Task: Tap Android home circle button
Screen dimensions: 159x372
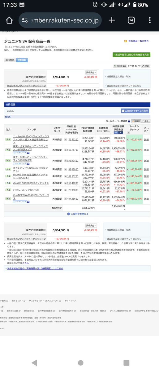Action: pos(80,363)
